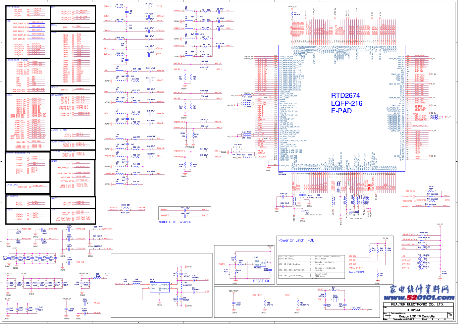Select the Dragon LCD TV Controller title
This screenshot has height=329, width=465.
coord(417,316)
